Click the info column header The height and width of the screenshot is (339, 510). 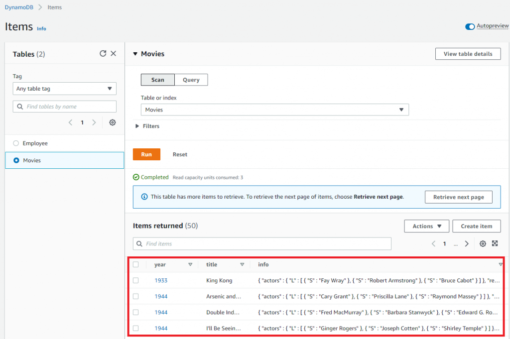[263, 264]
